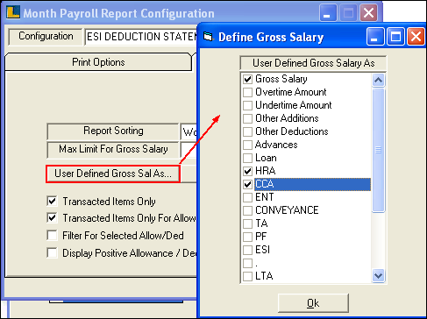Check the Other Deductions checkbox
427x319 pixels.
(x=247, y=131)
